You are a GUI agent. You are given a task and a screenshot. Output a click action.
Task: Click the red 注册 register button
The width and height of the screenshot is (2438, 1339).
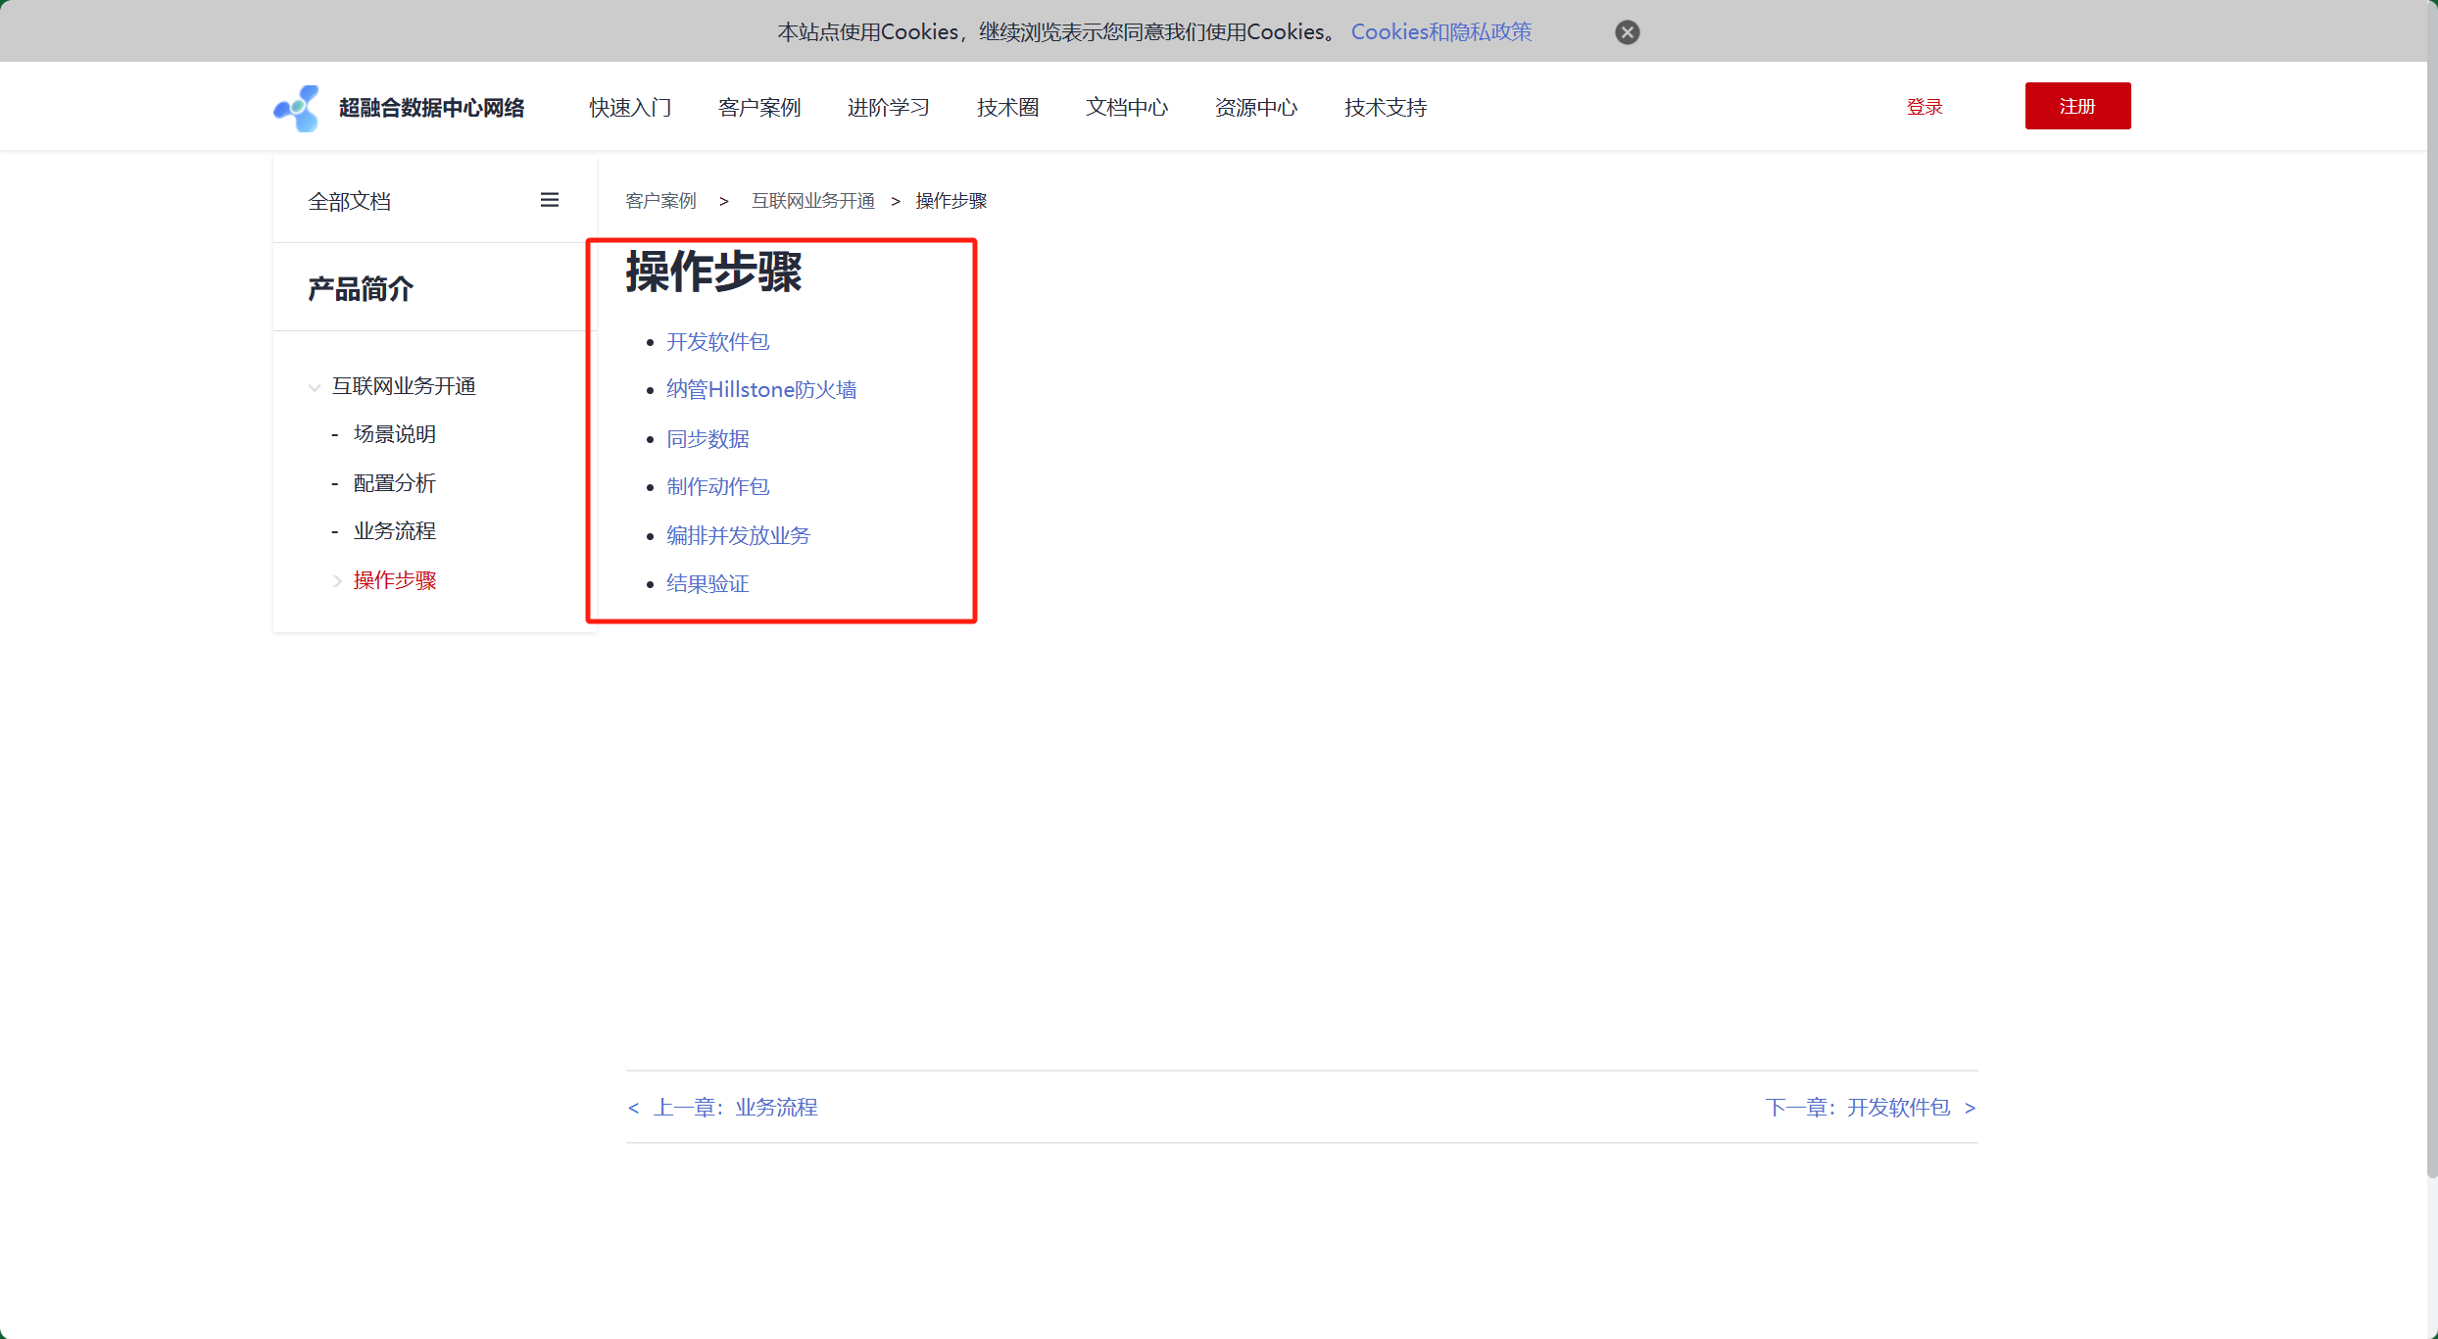pos(2077,106)
